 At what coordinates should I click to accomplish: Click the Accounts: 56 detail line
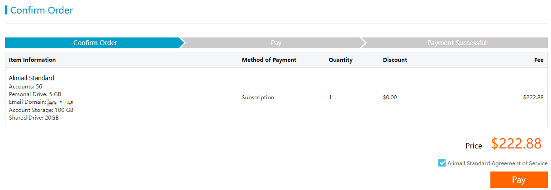point(25,86)
